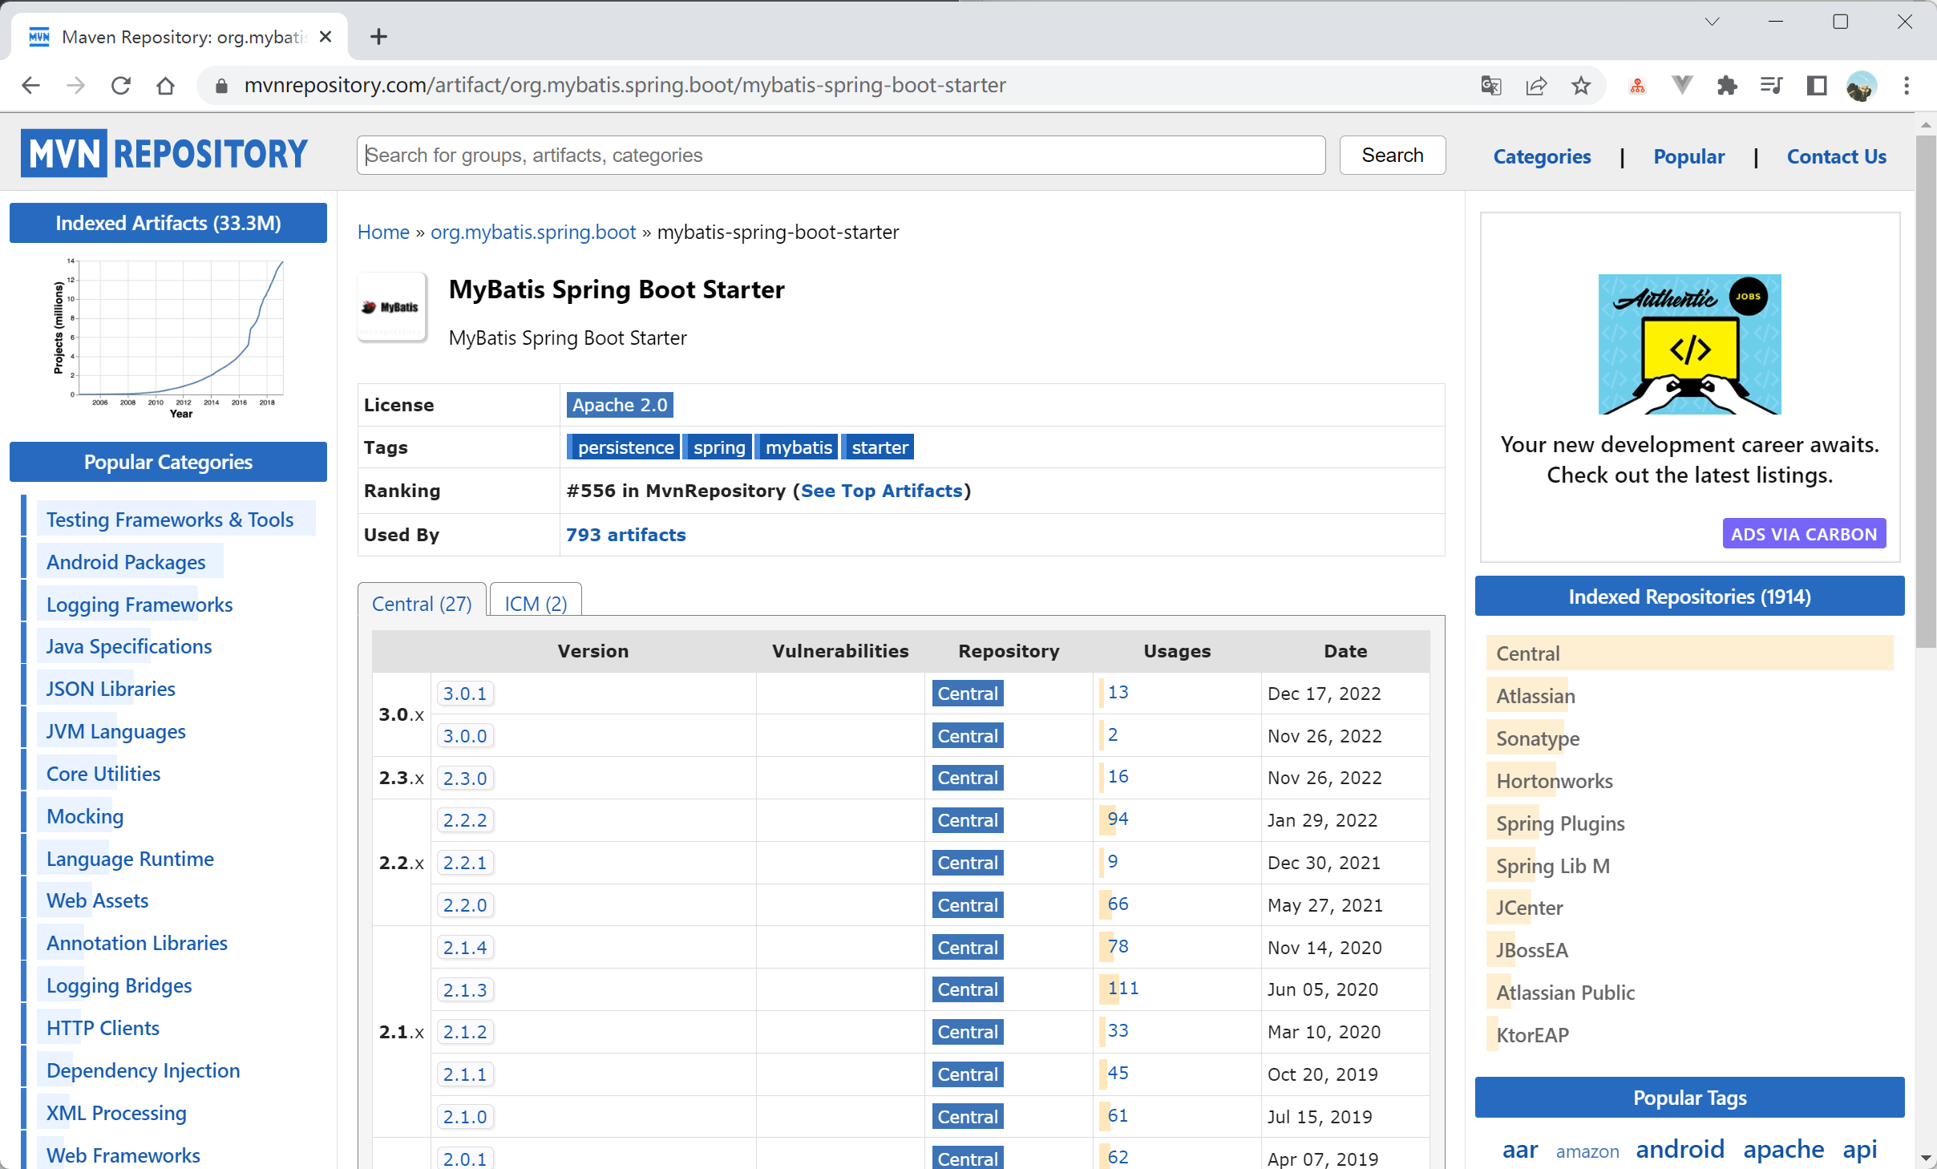Open the tab search chevron
The width and height of the screenshot is (1937, 1169).
(1712, 22)
